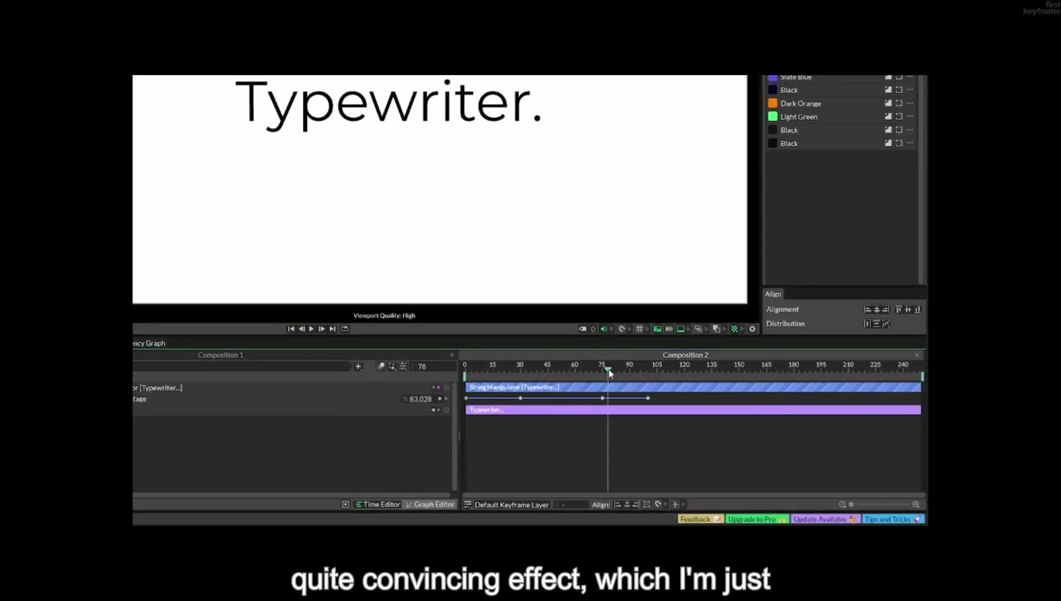Click the Update Available button
The height and width of the screenshot is (601, 1061).
click(x=826, y=519)
